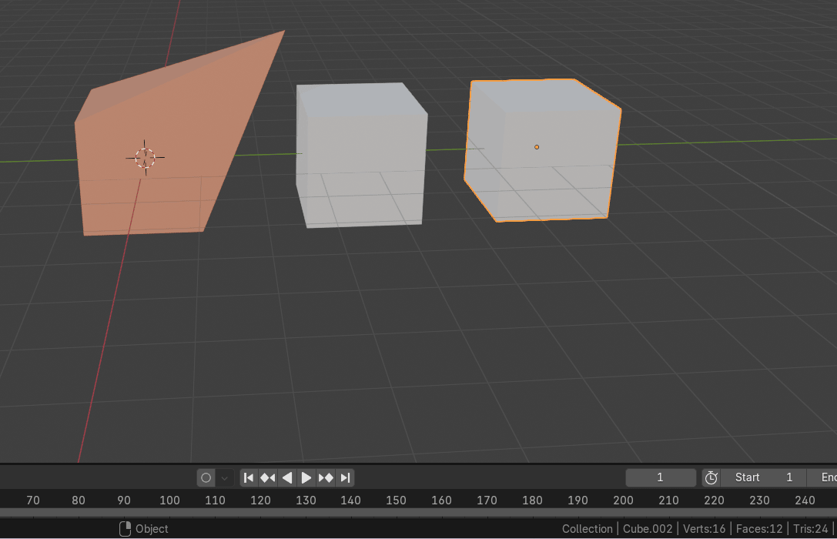Jump to the next keyframe

point(326,477)
